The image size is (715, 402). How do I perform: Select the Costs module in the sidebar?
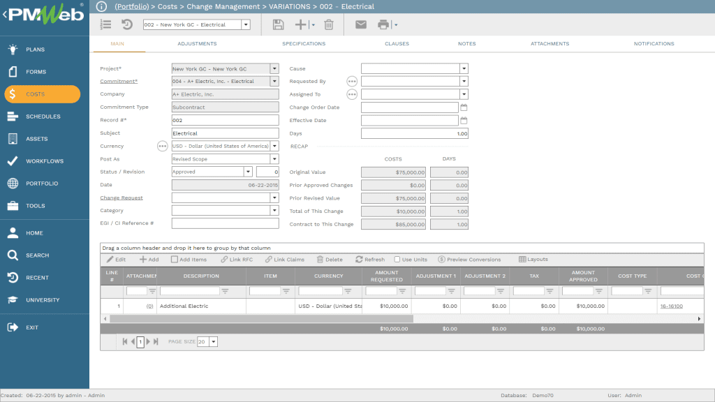pyautogui.click(x=43, y=94)
